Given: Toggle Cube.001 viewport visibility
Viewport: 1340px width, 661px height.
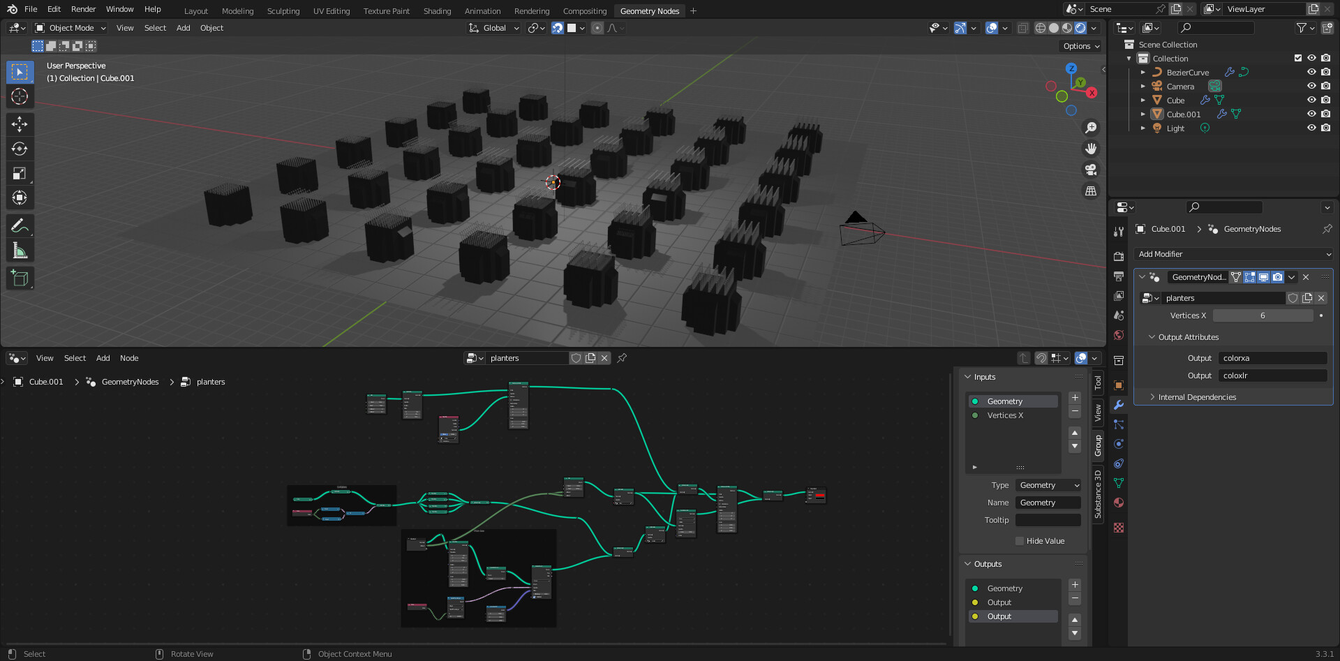Looking at the screenshot, I should coord(1311,114).
